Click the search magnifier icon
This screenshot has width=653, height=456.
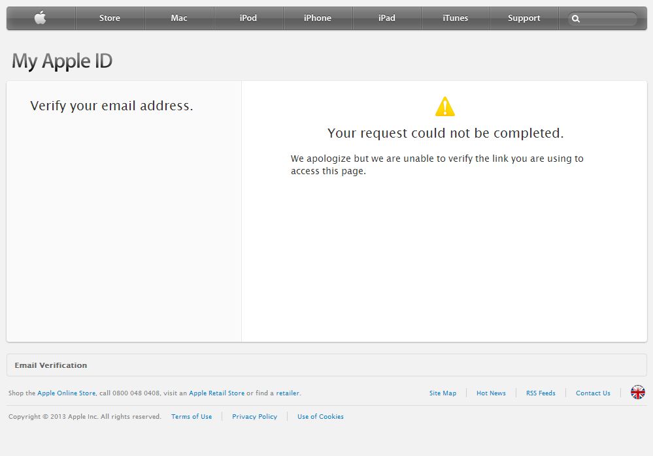tap(575, 19)
